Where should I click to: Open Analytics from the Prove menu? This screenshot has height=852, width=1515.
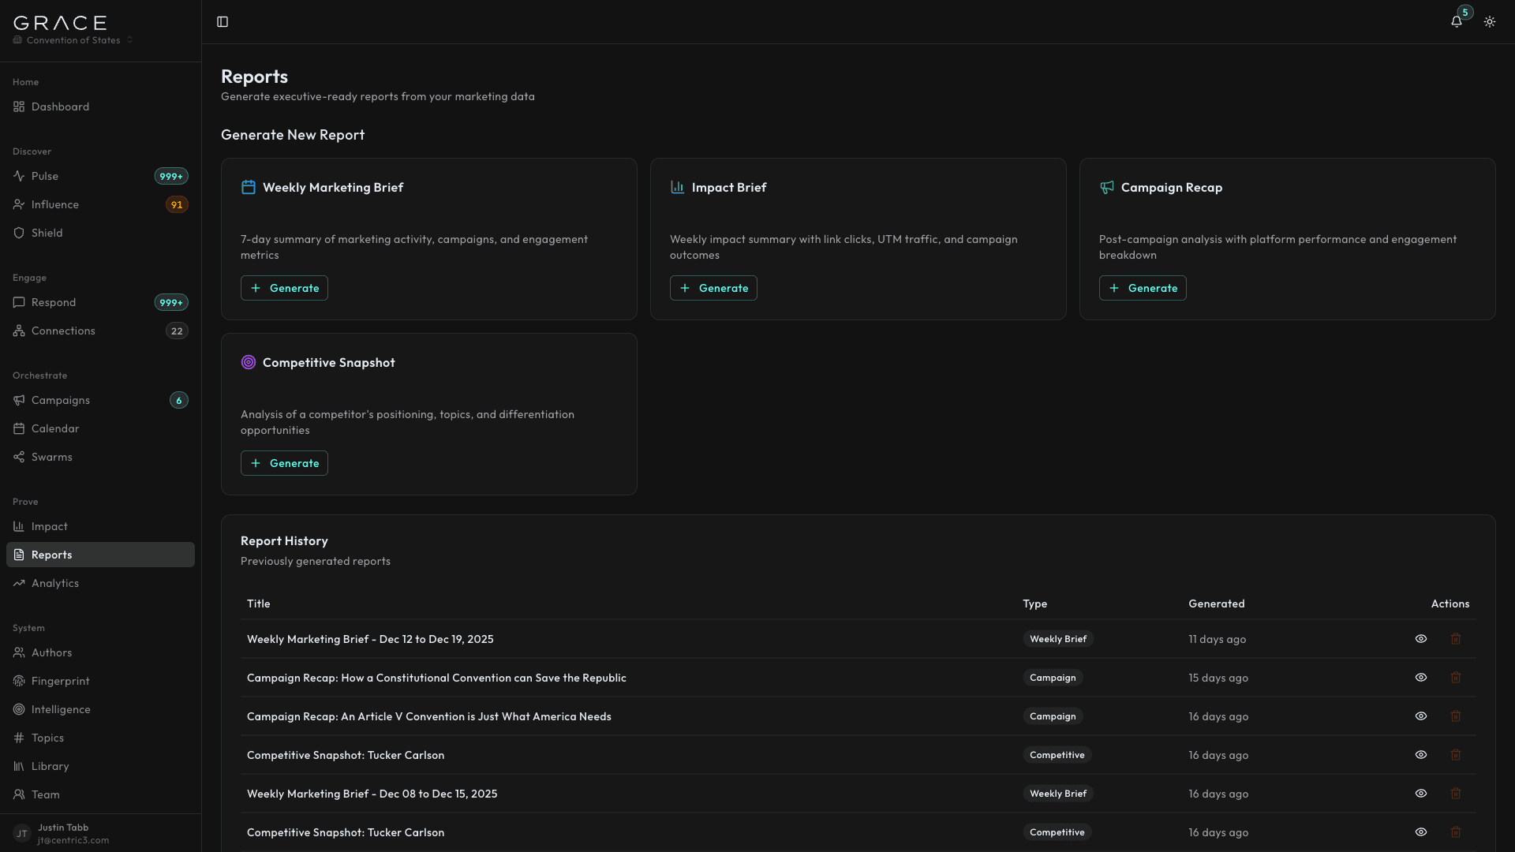tap(55, 583)
